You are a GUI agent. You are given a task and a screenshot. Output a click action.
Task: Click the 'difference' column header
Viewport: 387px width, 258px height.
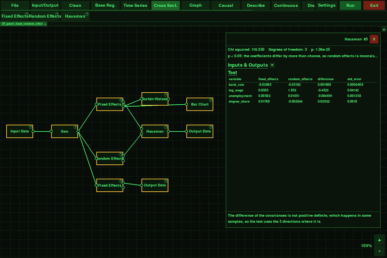tap(326, 79)
